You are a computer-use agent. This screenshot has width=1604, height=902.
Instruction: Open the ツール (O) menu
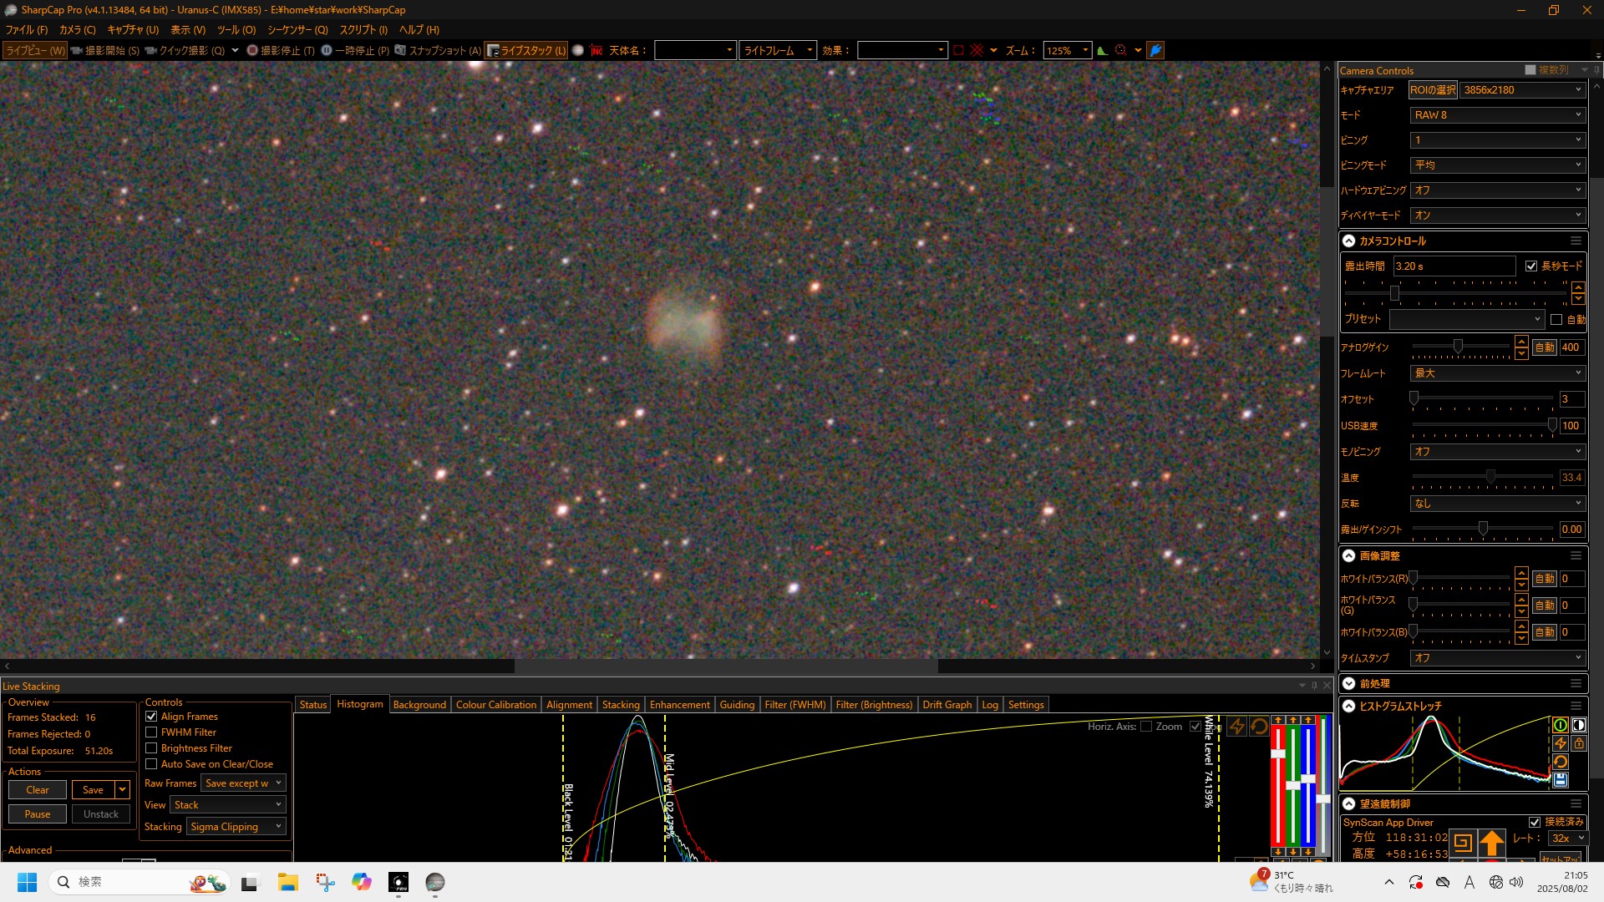[x=236, y=29]
